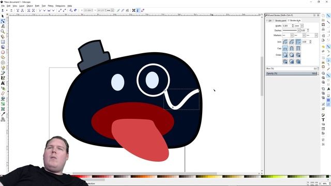This screenshot has width=331, height=186.
Task: Select the Spray tool
Action: (x=3, y=88)
